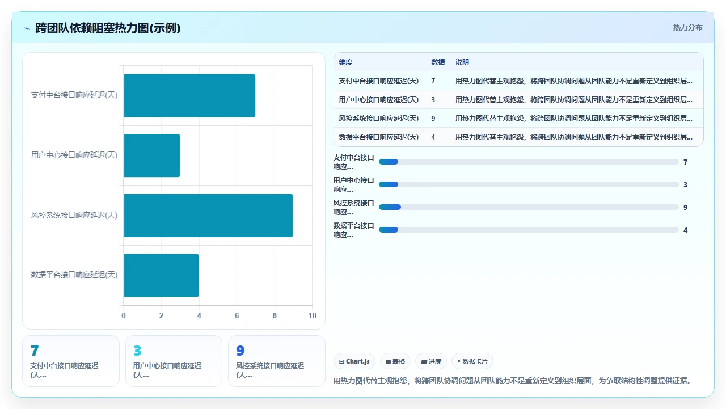Click description cell in 支付中台 table row
The image size is (726, 409).
click(574, 81)
